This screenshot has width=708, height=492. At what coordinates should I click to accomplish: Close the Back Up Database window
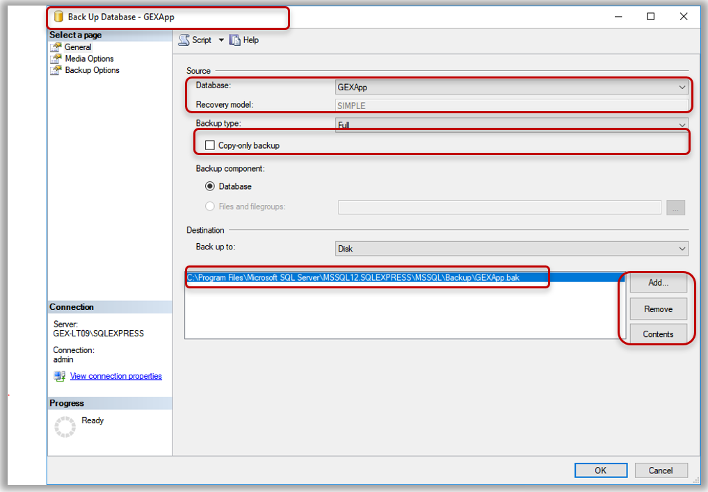[x=684, y=17]
